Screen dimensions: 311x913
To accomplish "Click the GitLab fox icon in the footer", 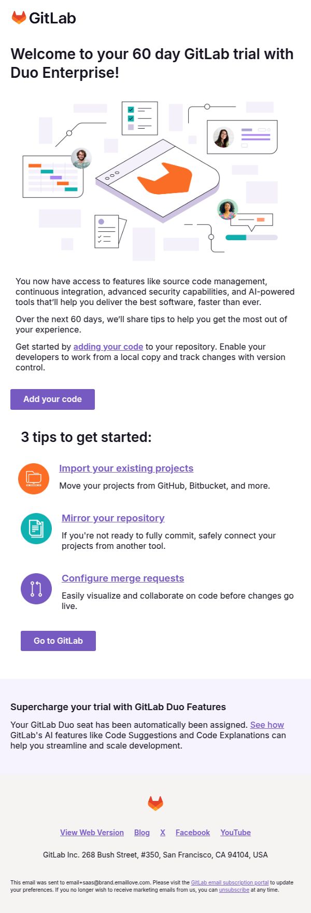I will click(x=155, y=802).
